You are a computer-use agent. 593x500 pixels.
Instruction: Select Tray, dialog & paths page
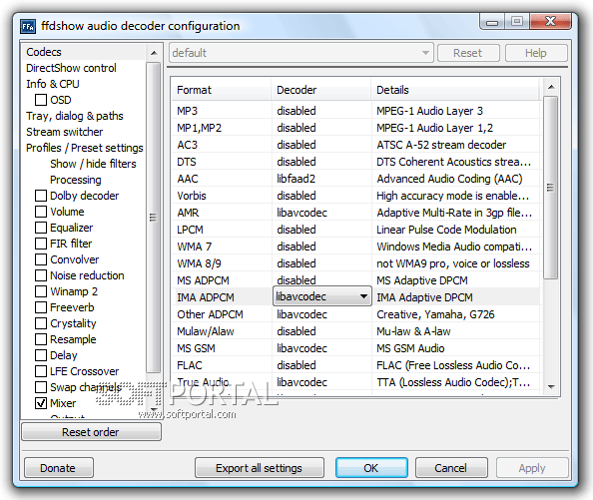point(75,116)
